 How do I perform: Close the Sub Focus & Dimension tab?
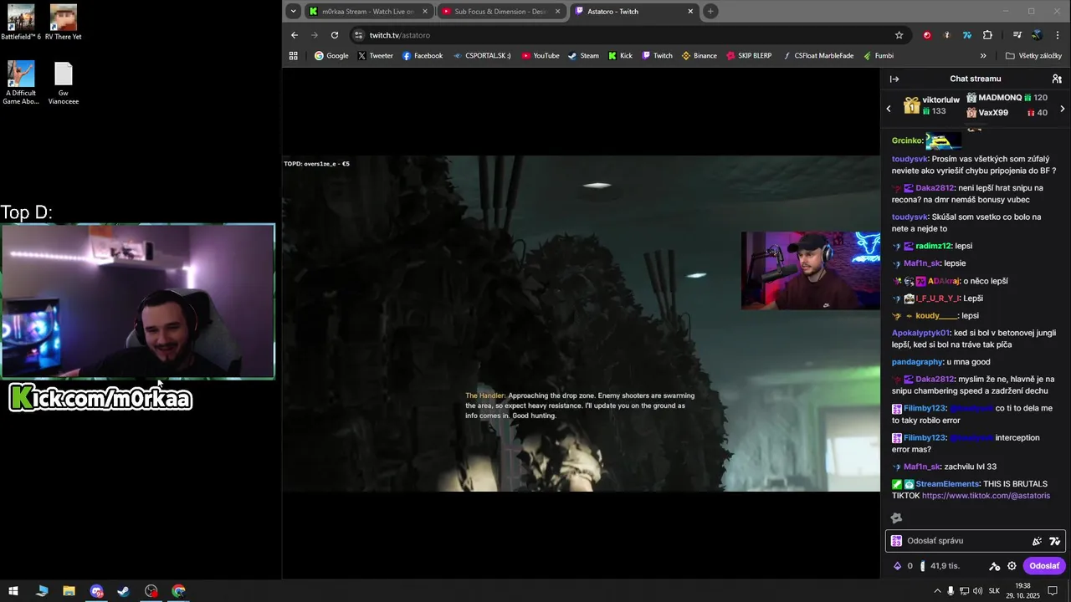tap(557, 12)
